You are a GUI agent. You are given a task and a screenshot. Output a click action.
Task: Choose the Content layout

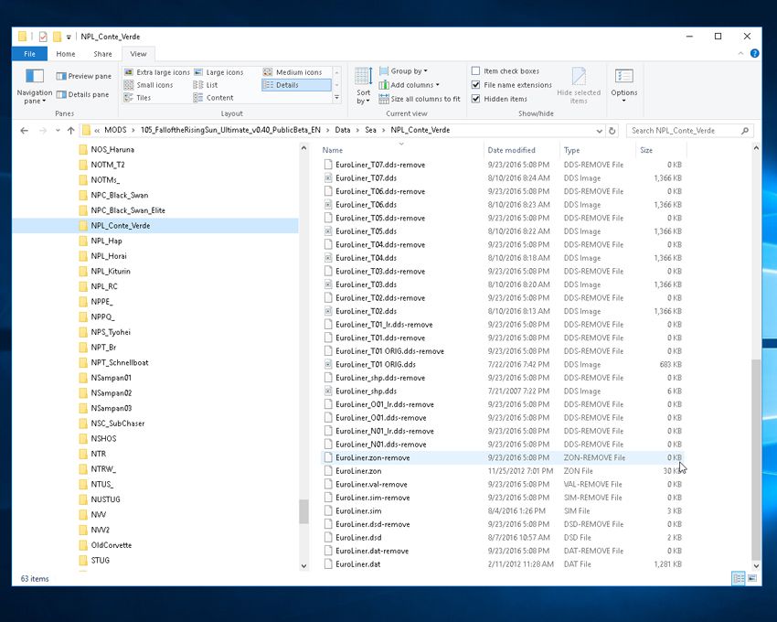[214, 98]
